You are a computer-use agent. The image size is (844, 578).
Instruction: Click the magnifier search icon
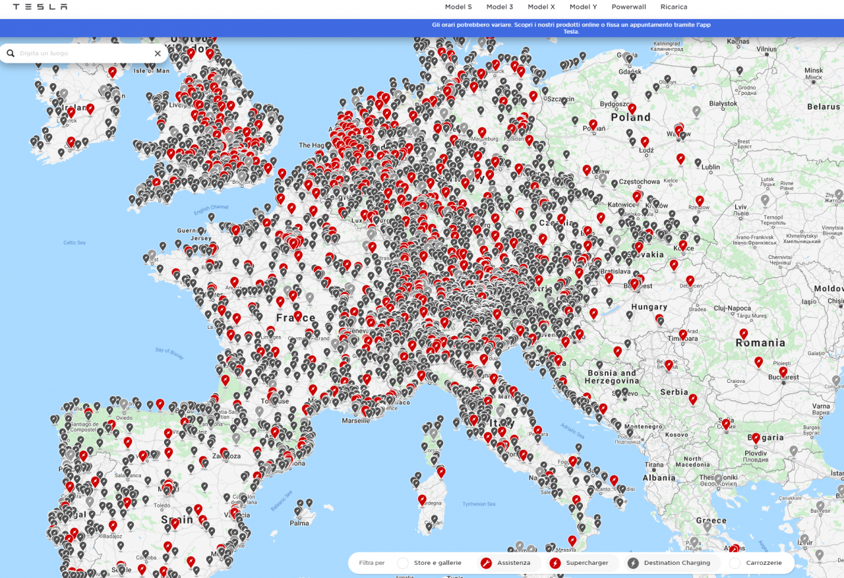(11, 53)
